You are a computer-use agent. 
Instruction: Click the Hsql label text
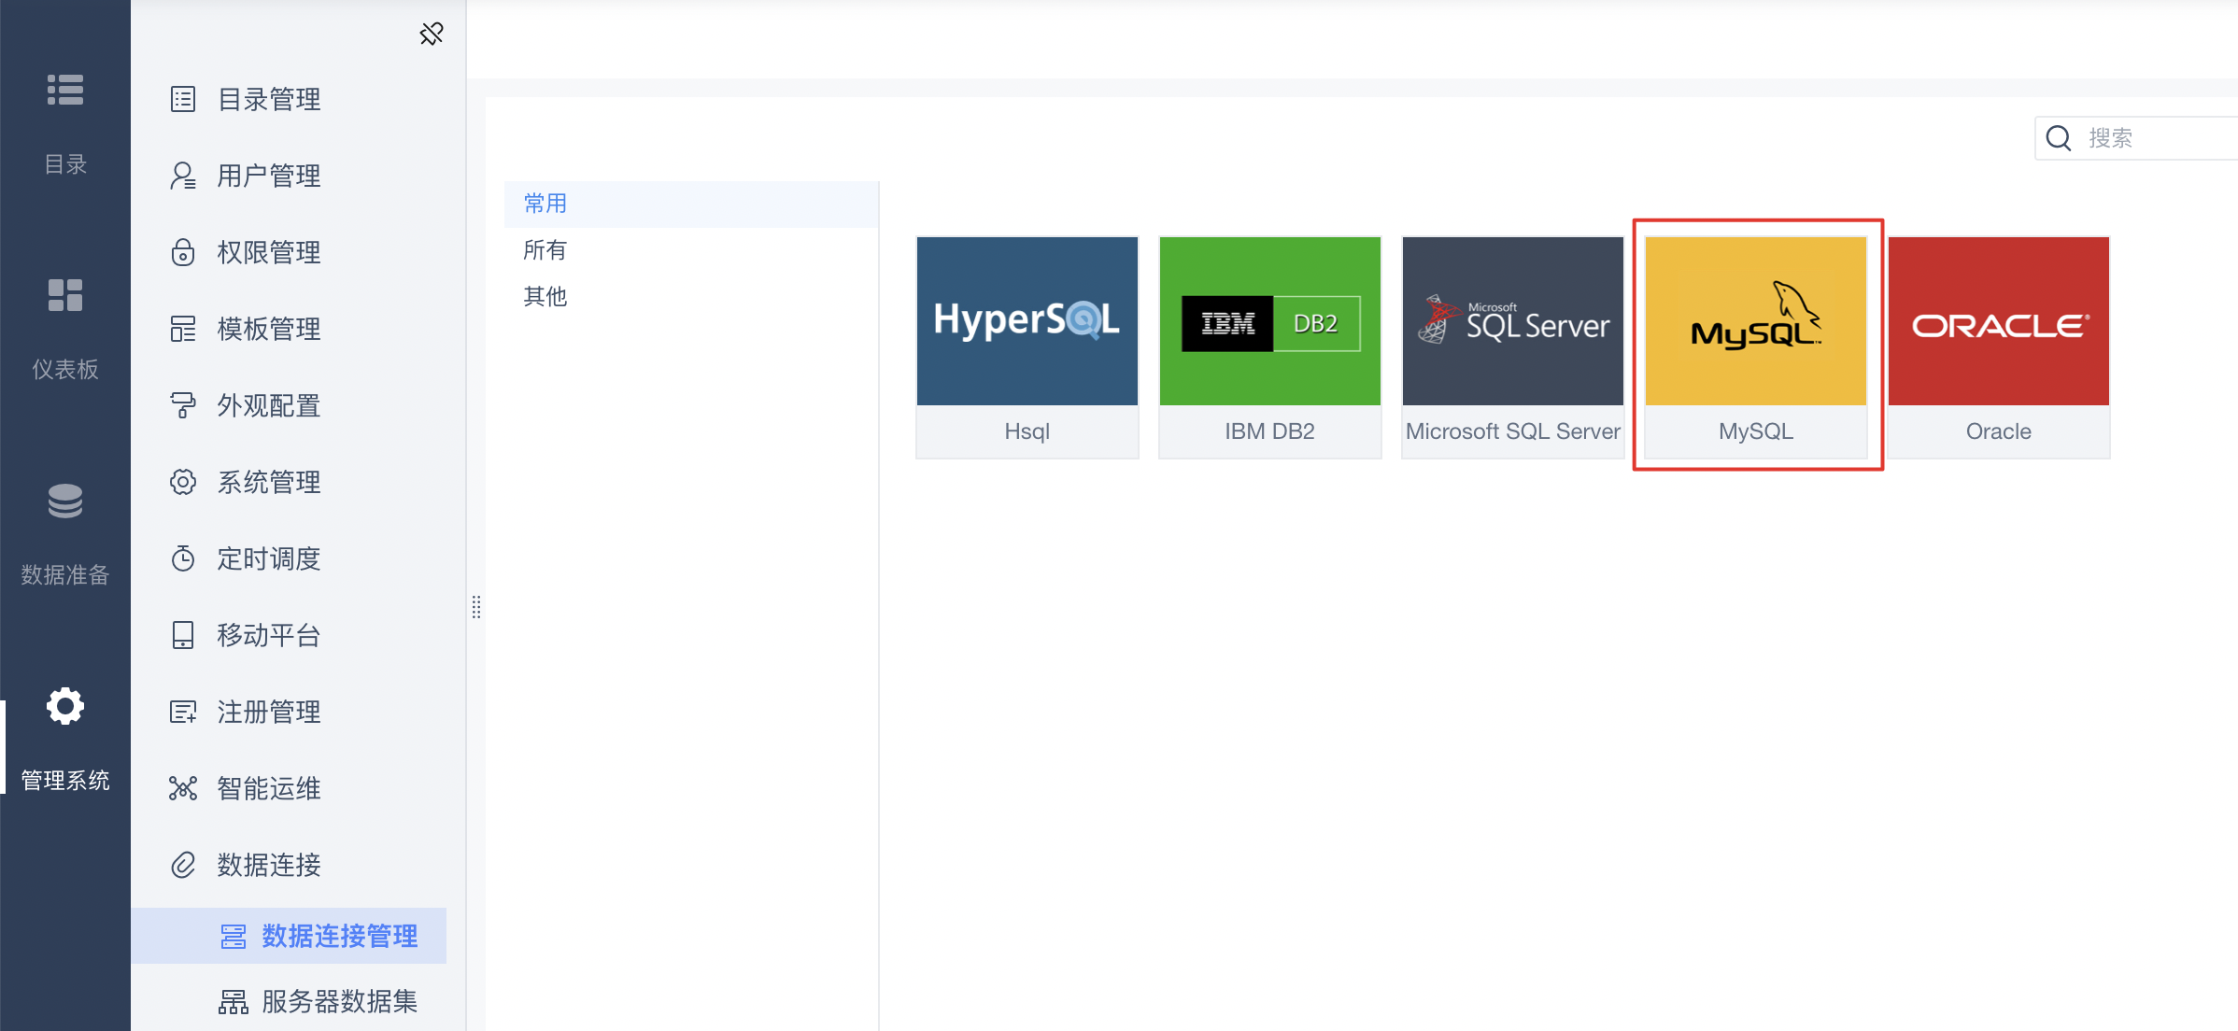tap(1027, 431)
